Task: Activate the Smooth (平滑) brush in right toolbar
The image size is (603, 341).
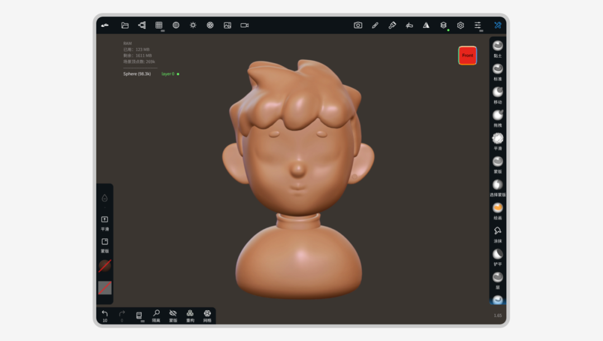Action: [497, 138]
